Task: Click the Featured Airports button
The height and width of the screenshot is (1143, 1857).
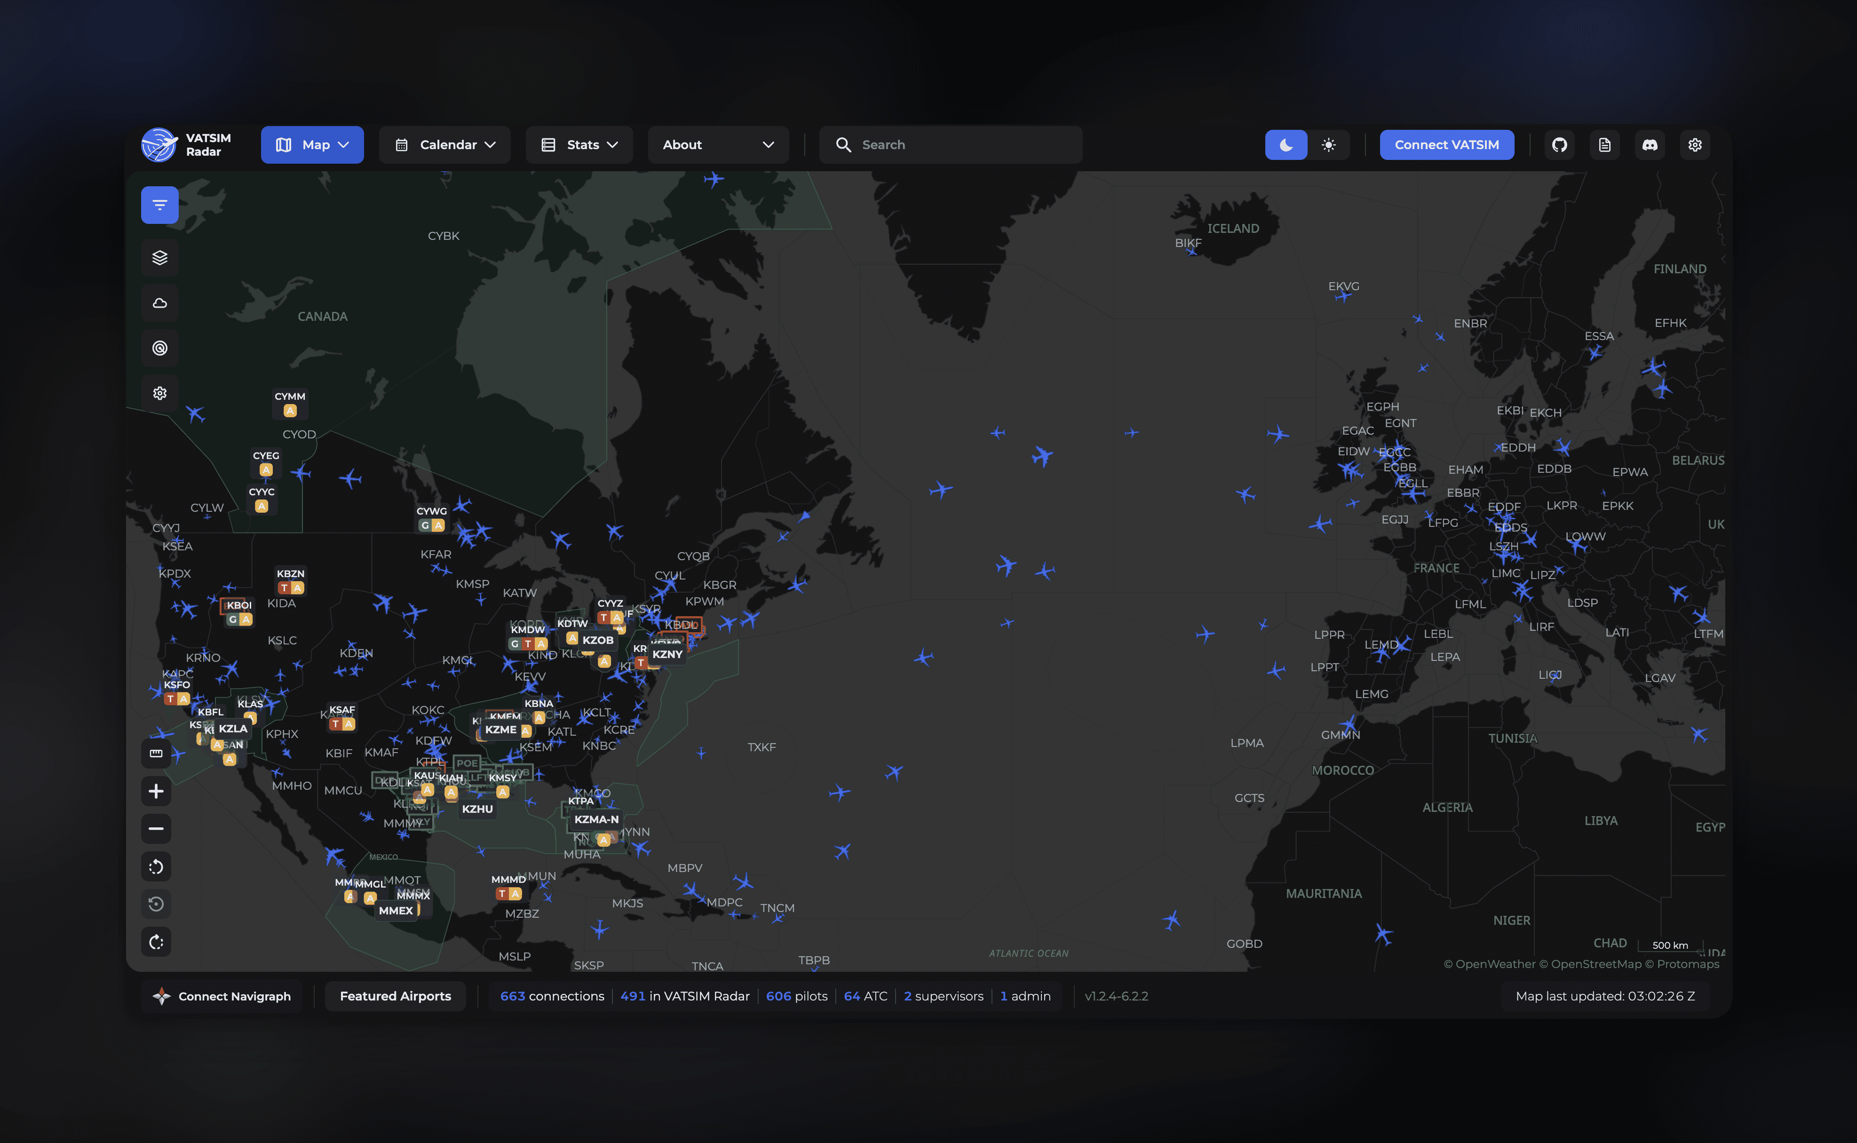Action: coord(395,996)
